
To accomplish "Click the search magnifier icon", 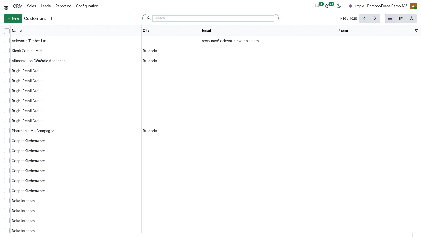I will pyautogui.click(x=149, y=18).
